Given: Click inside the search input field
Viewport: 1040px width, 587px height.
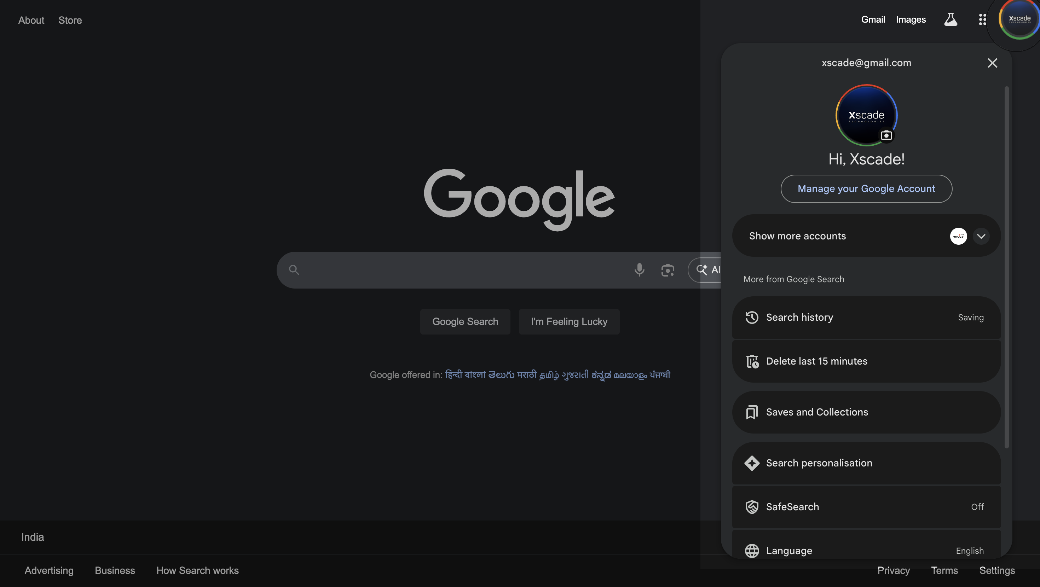Looking at the screenshot, I should [444, 270].
